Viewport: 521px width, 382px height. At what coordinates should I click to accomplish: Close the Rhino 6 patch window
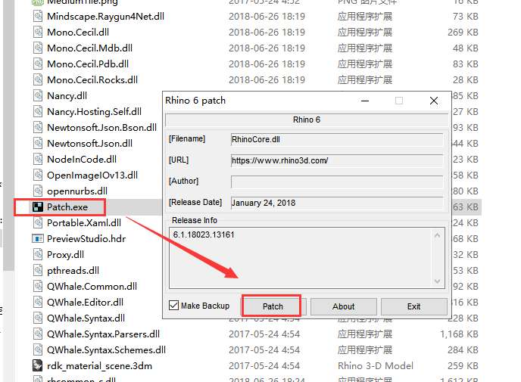[434, 101]
